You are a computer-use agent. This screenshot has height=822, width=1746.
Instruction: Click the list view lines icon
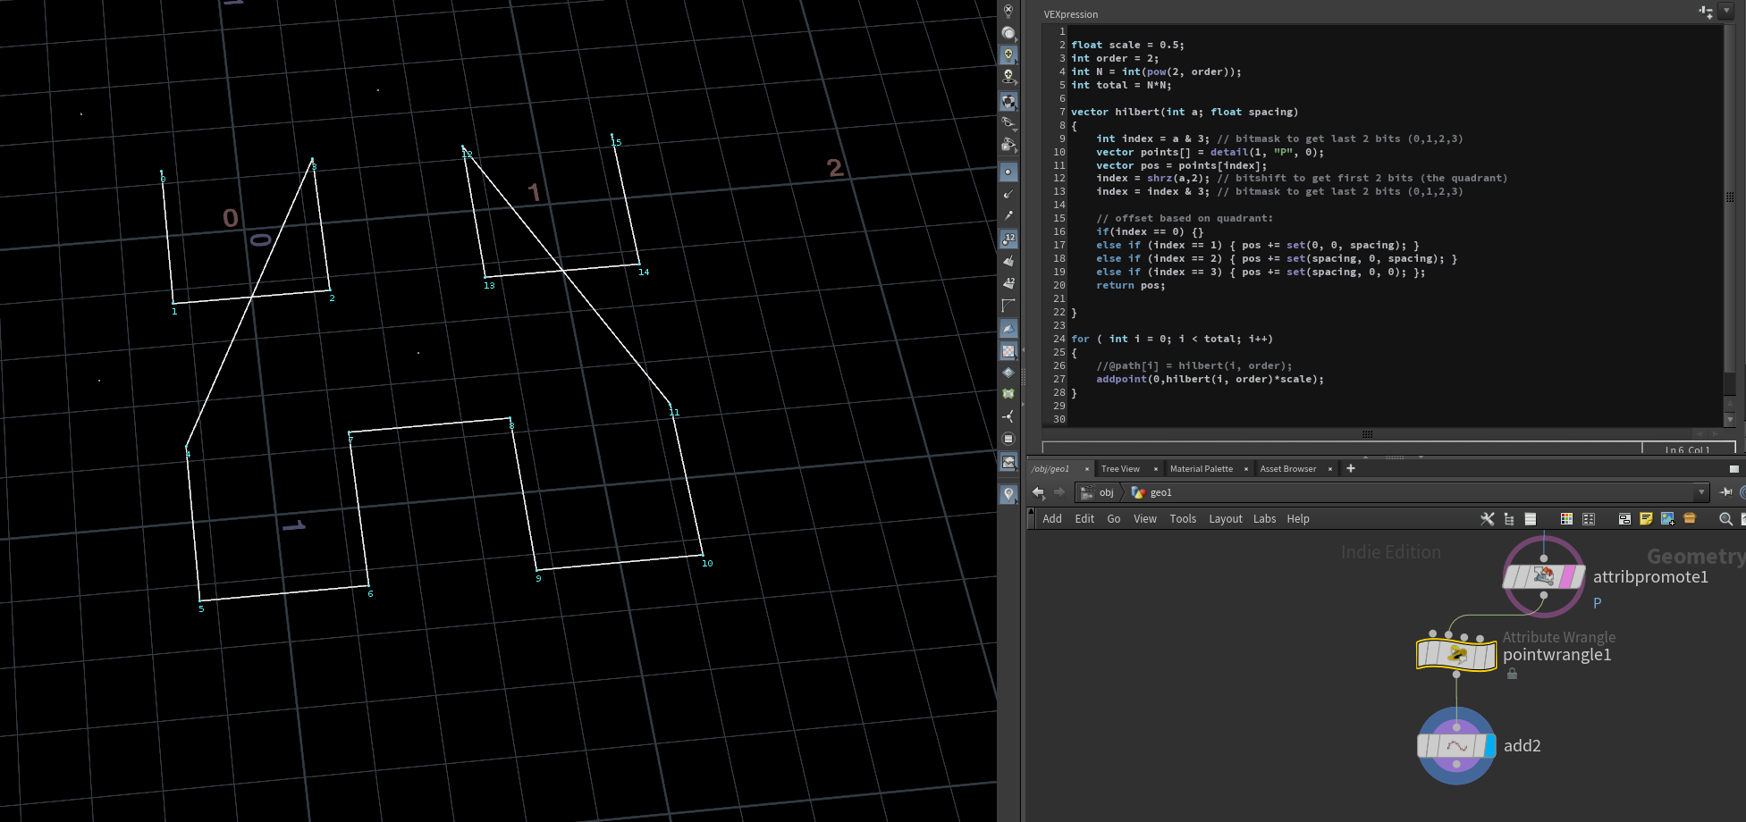pyautogui.click(x=1531, y=519)
